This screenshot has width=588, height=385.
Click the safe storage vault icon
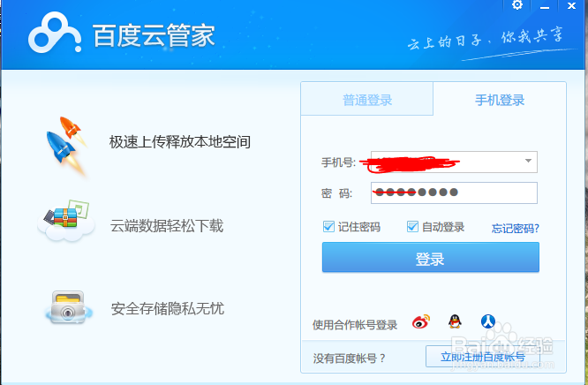point(68,307)
